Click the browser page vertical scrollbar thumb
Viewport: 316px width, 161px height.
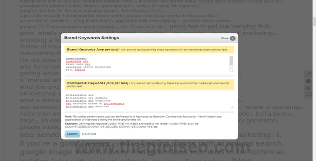[314, 22]
